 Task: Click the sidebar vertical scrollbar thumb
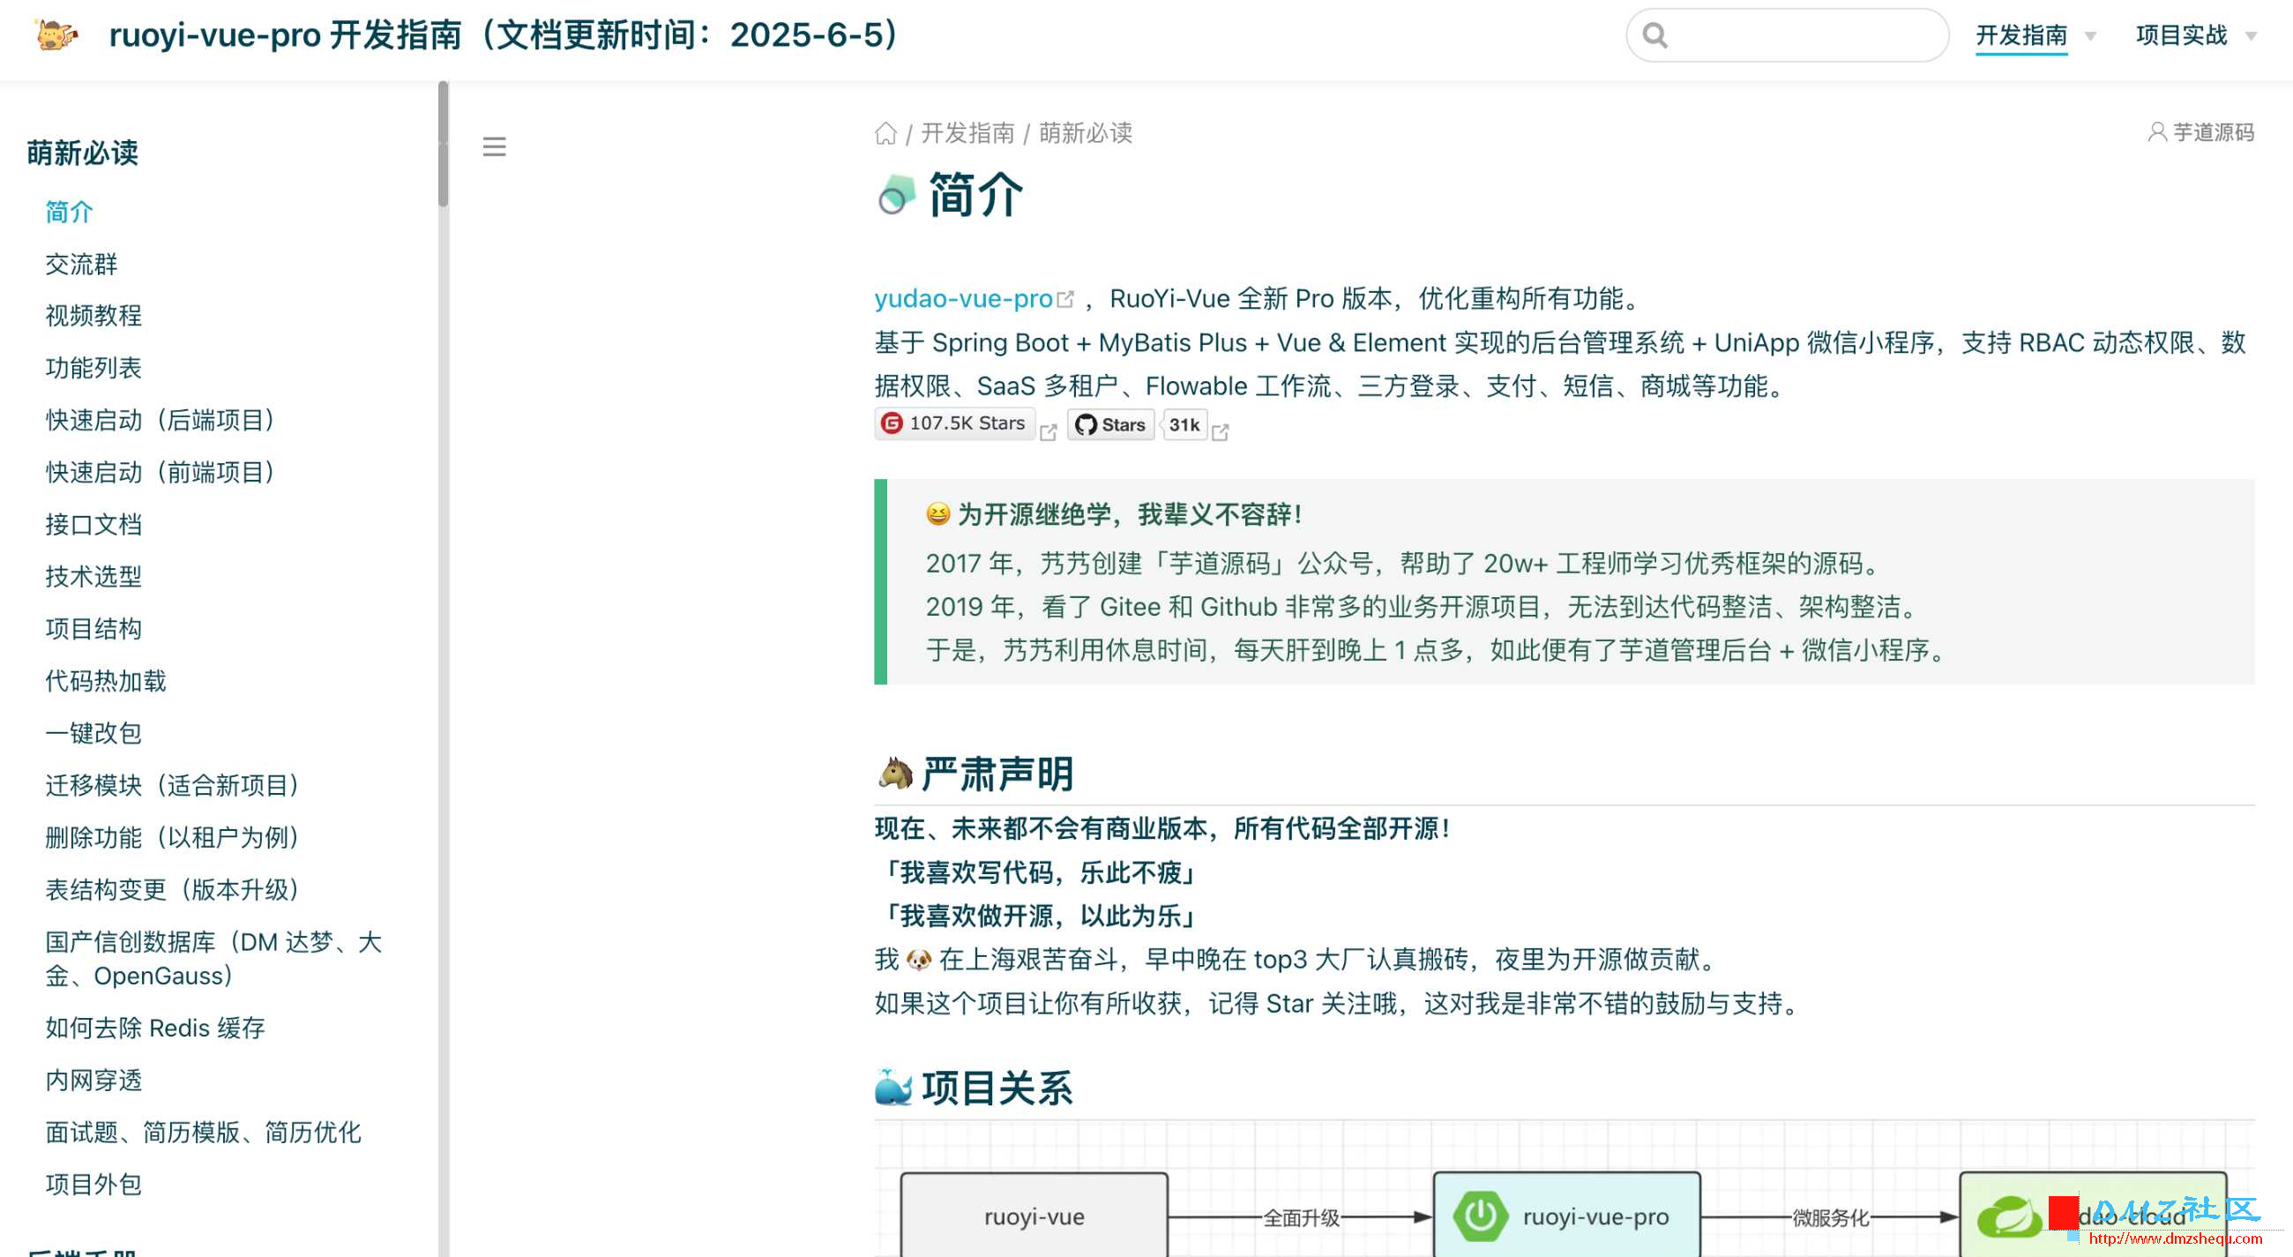(x=444, y=144)
